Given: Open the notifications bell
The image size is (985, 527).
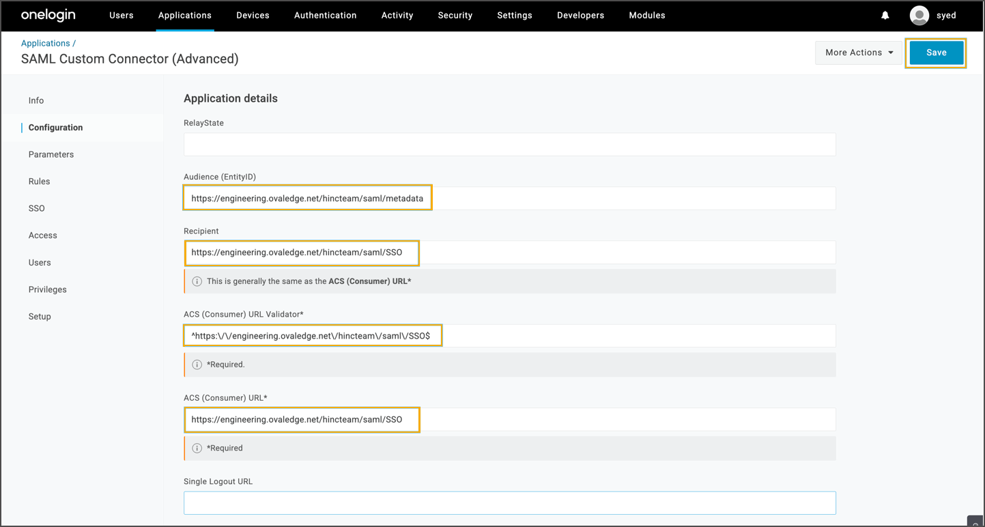Looking at the screenshot, I should (885, 15).
